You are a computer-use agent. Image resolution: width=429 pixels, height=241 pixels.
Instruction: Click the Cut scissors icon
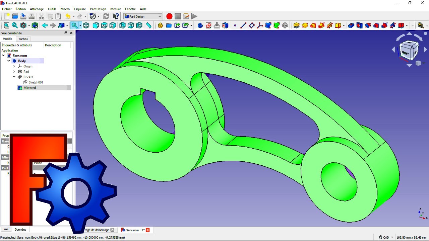(x=42, y=16)
